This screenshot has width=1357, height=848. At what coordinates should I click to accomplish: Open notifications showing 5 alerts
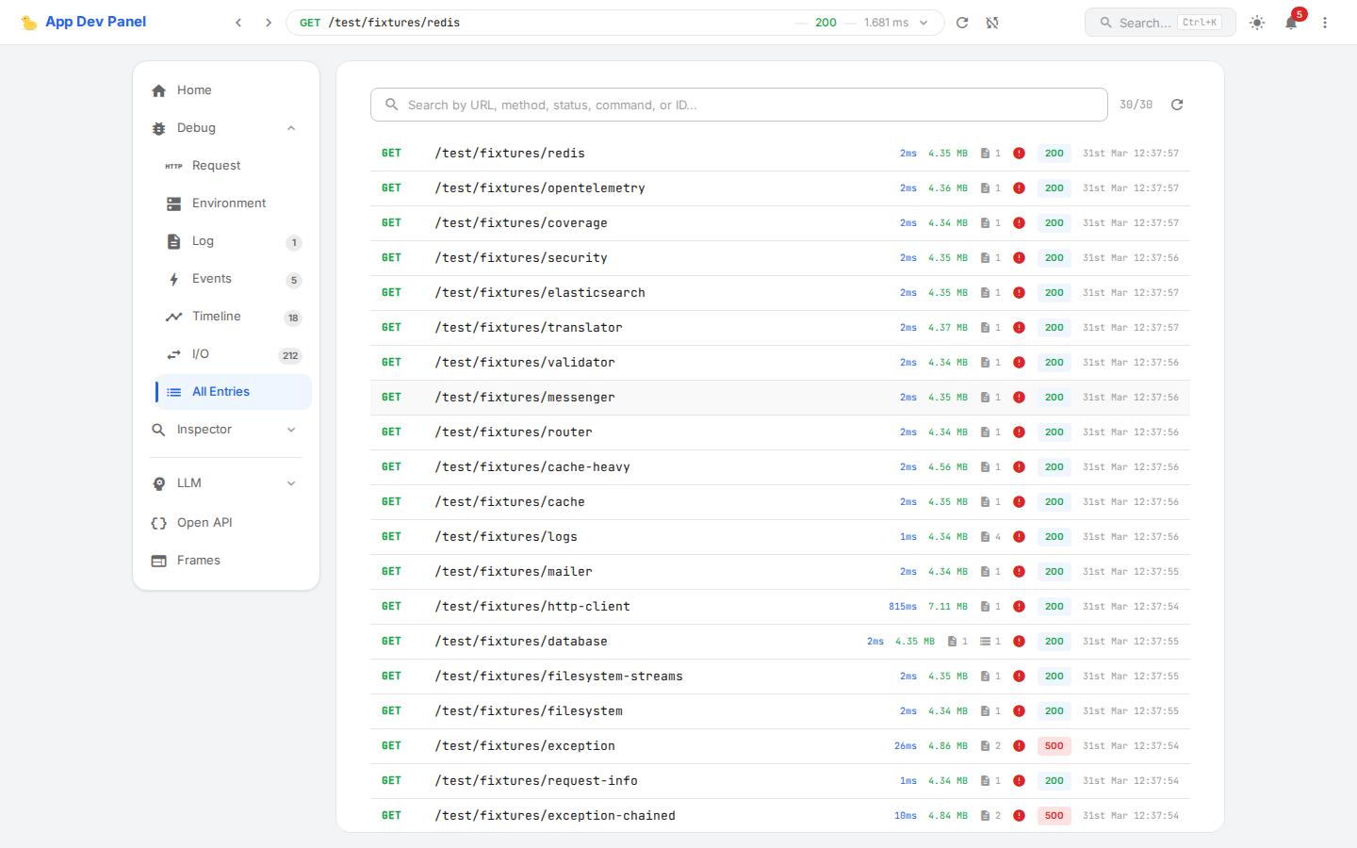[x=1291, y=22]
